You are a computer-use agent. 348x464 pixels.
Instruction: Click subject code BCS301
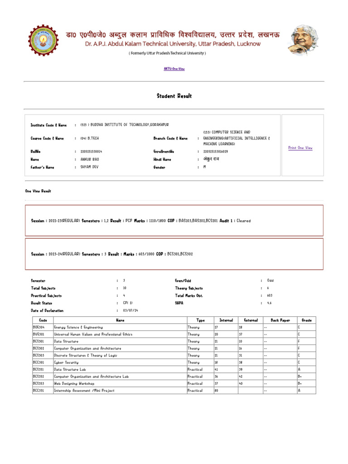38,342
